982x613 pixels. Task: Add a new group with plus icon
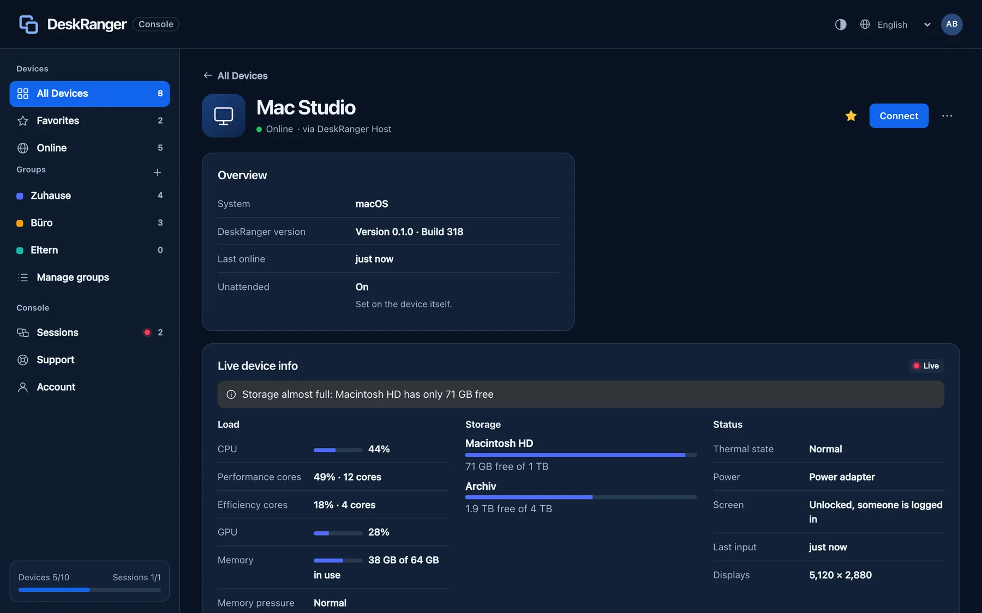pyautogui.click(x=158, y=172)
